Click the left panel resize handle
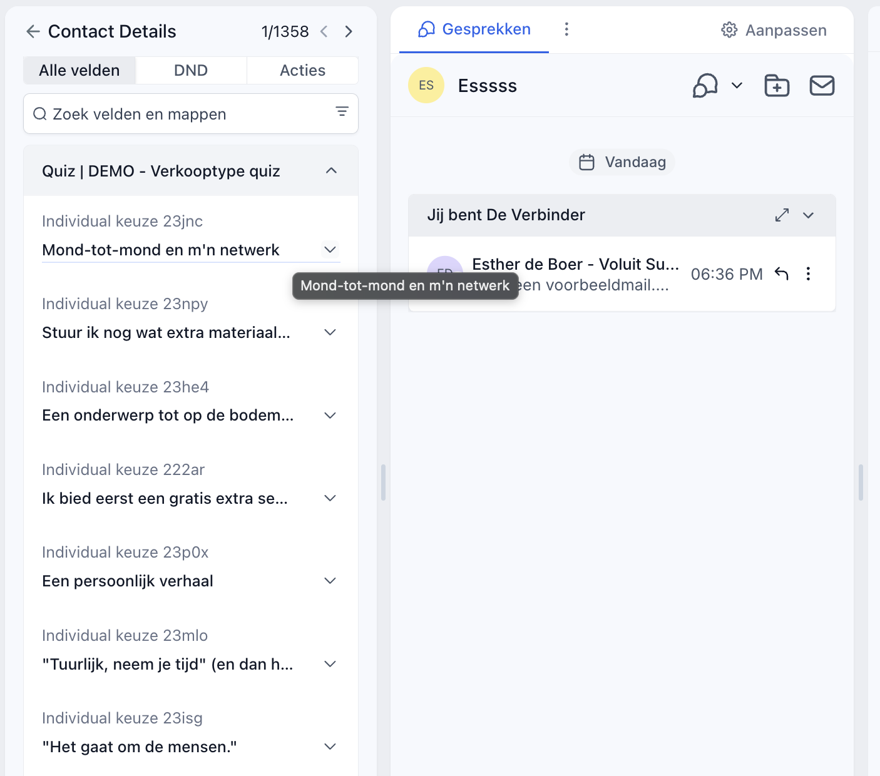Viewport: 880px width, 776px height. tap(383, 482)
